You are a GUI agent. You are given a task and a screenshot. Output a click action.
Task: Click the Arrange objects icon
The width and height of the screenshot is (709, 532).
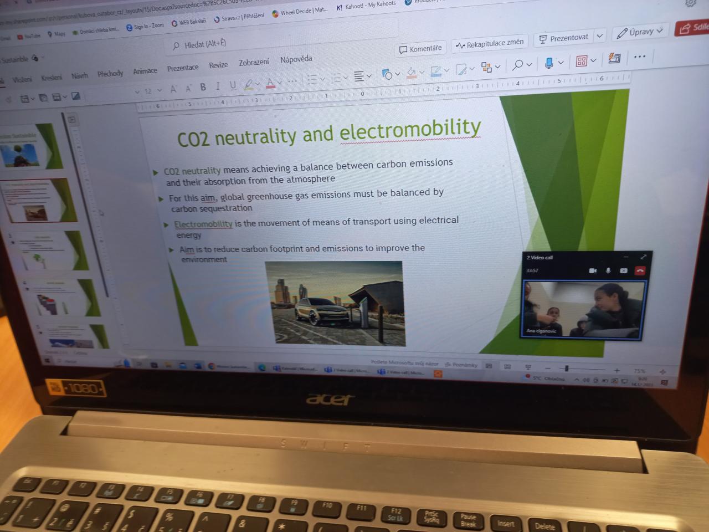pos(486,67)
